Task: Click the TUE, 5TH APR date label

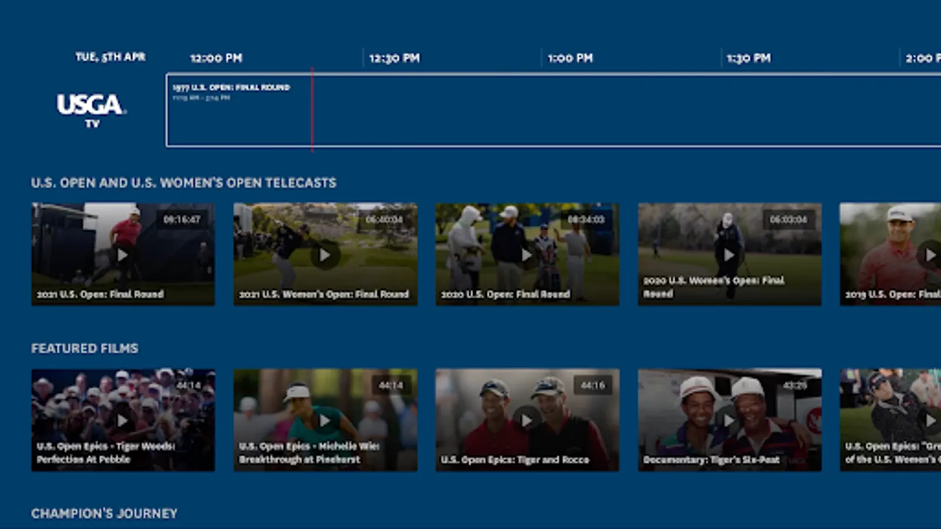Action: (111, 57)
